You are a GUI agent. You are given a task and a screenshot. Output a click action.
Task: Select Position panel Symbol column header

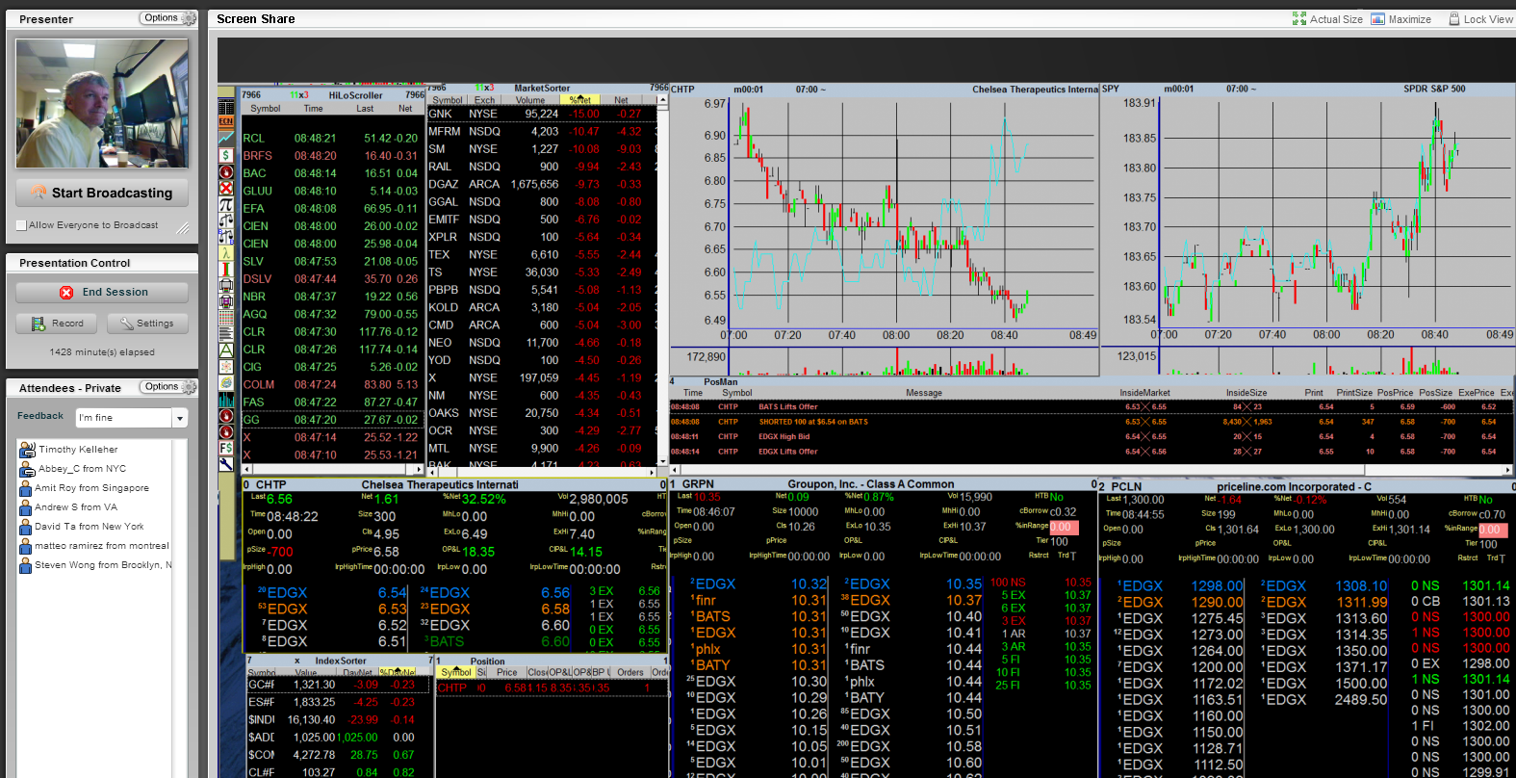click(456, 672)
